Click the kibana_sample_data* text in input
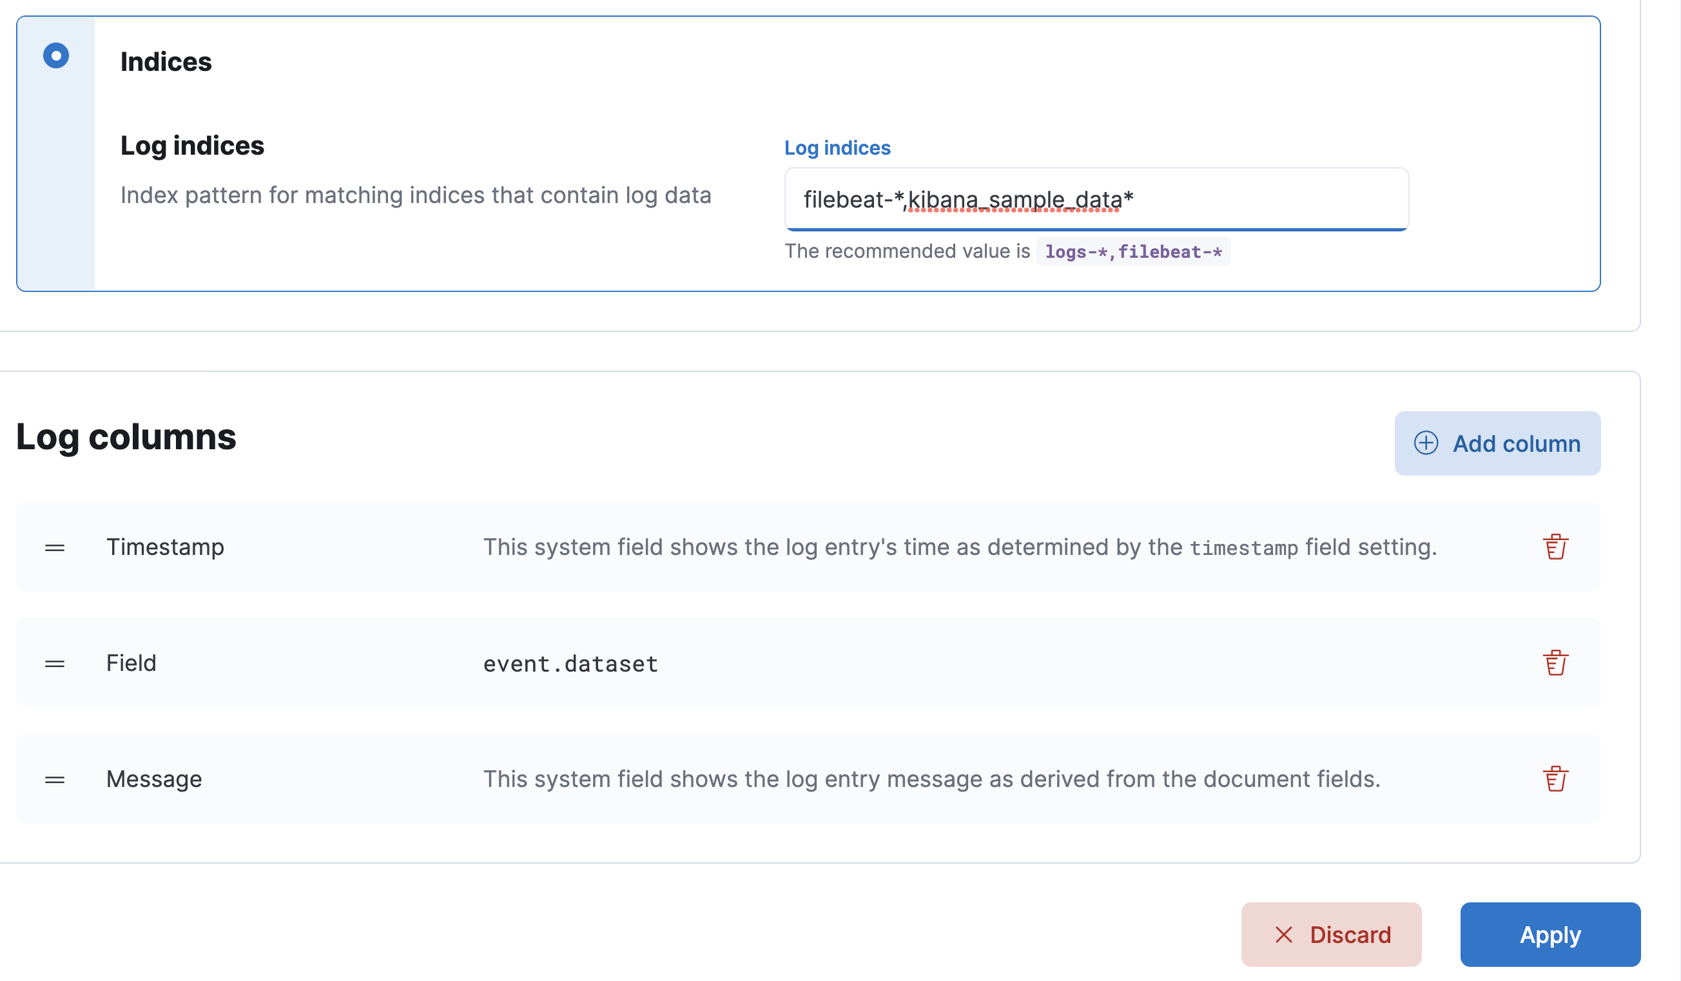Viewport: 1681px width, 981px height. click(x=1020, y=199)
